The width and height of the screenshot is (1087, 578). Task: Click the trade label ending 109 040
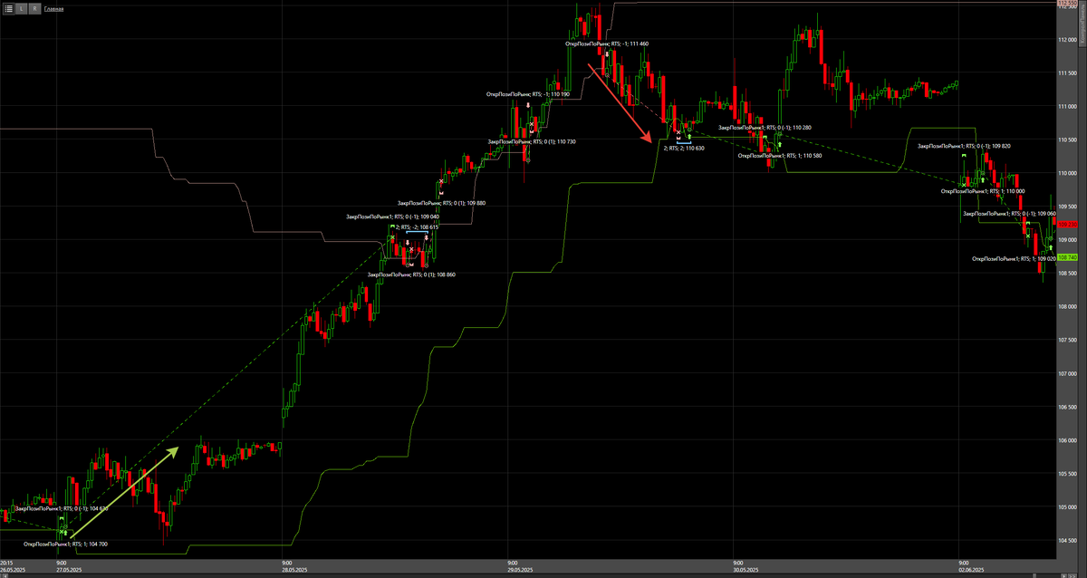click(392, 217)
